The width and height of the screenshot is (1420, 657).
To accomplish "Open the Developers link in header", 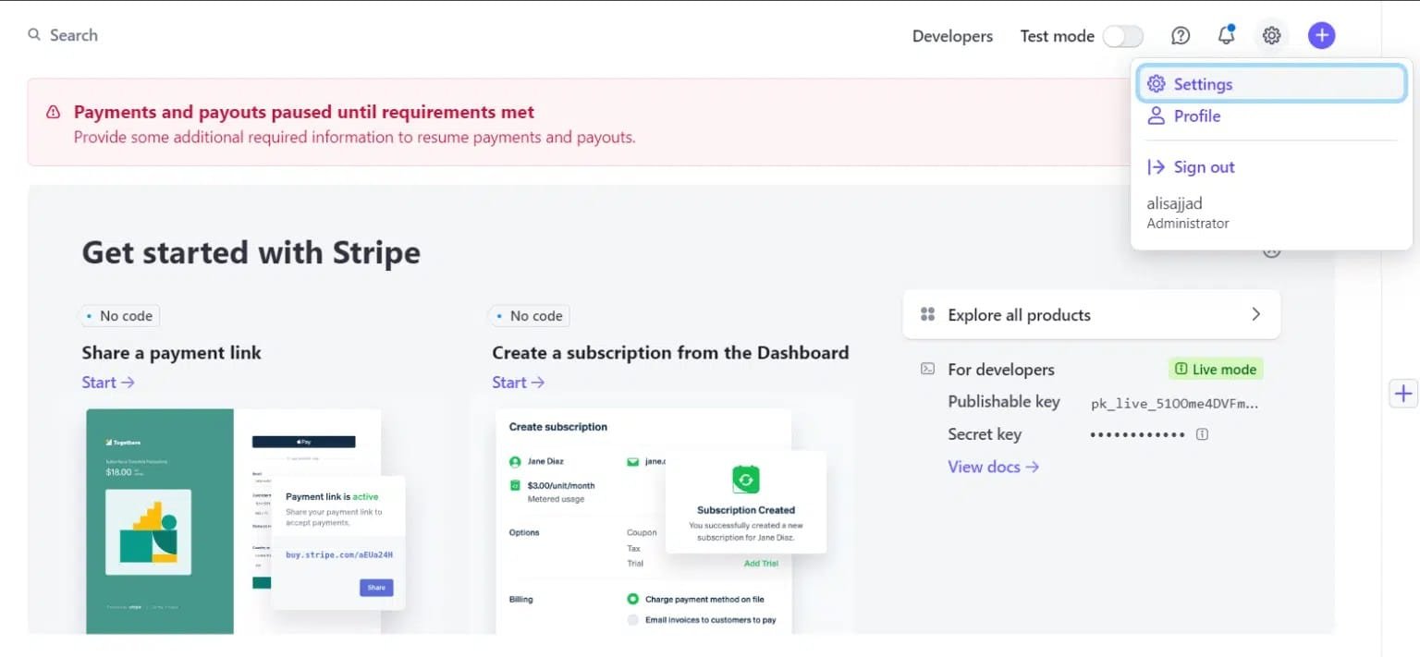I will (x=952, y=36).
